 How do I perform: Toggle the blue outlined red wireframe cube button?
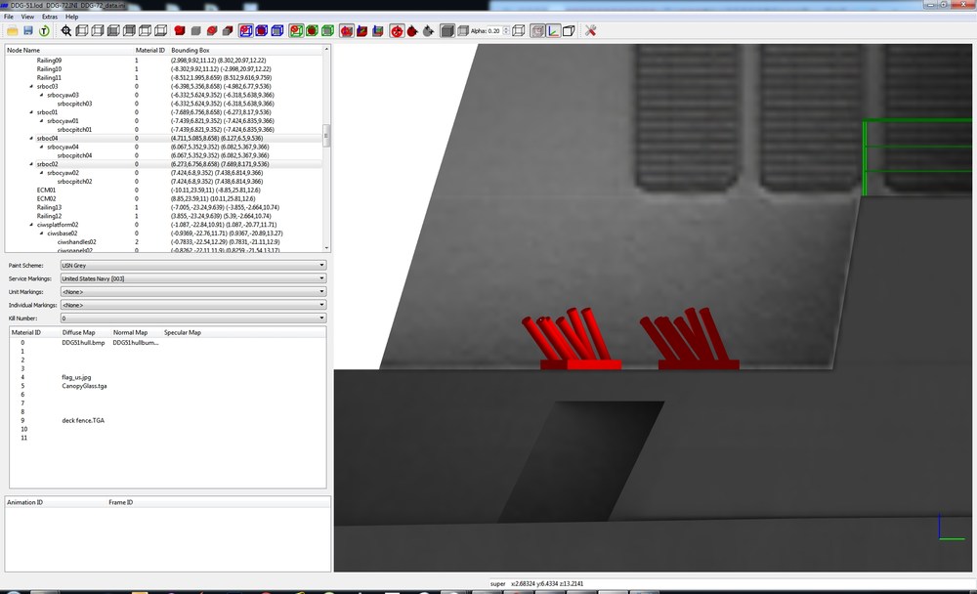click(246, 30)
